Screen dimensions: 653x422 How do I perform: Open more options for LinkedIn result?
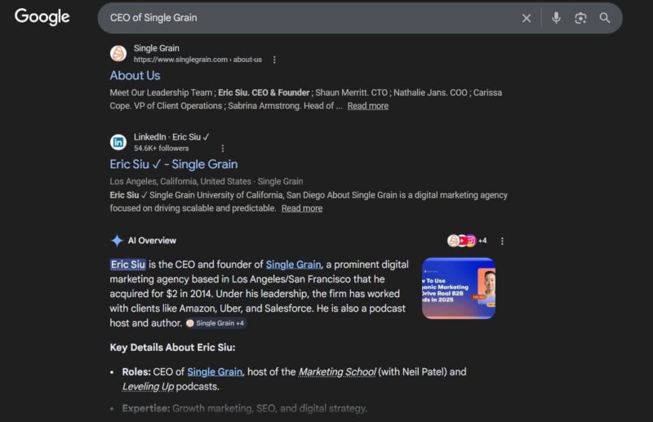coord(223,149)
